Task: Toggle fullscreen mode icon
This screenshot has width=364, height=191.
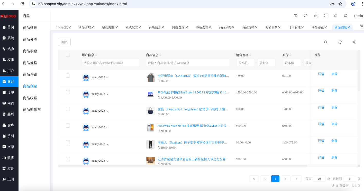Action: pyautogui.click(x=326, y=16)
